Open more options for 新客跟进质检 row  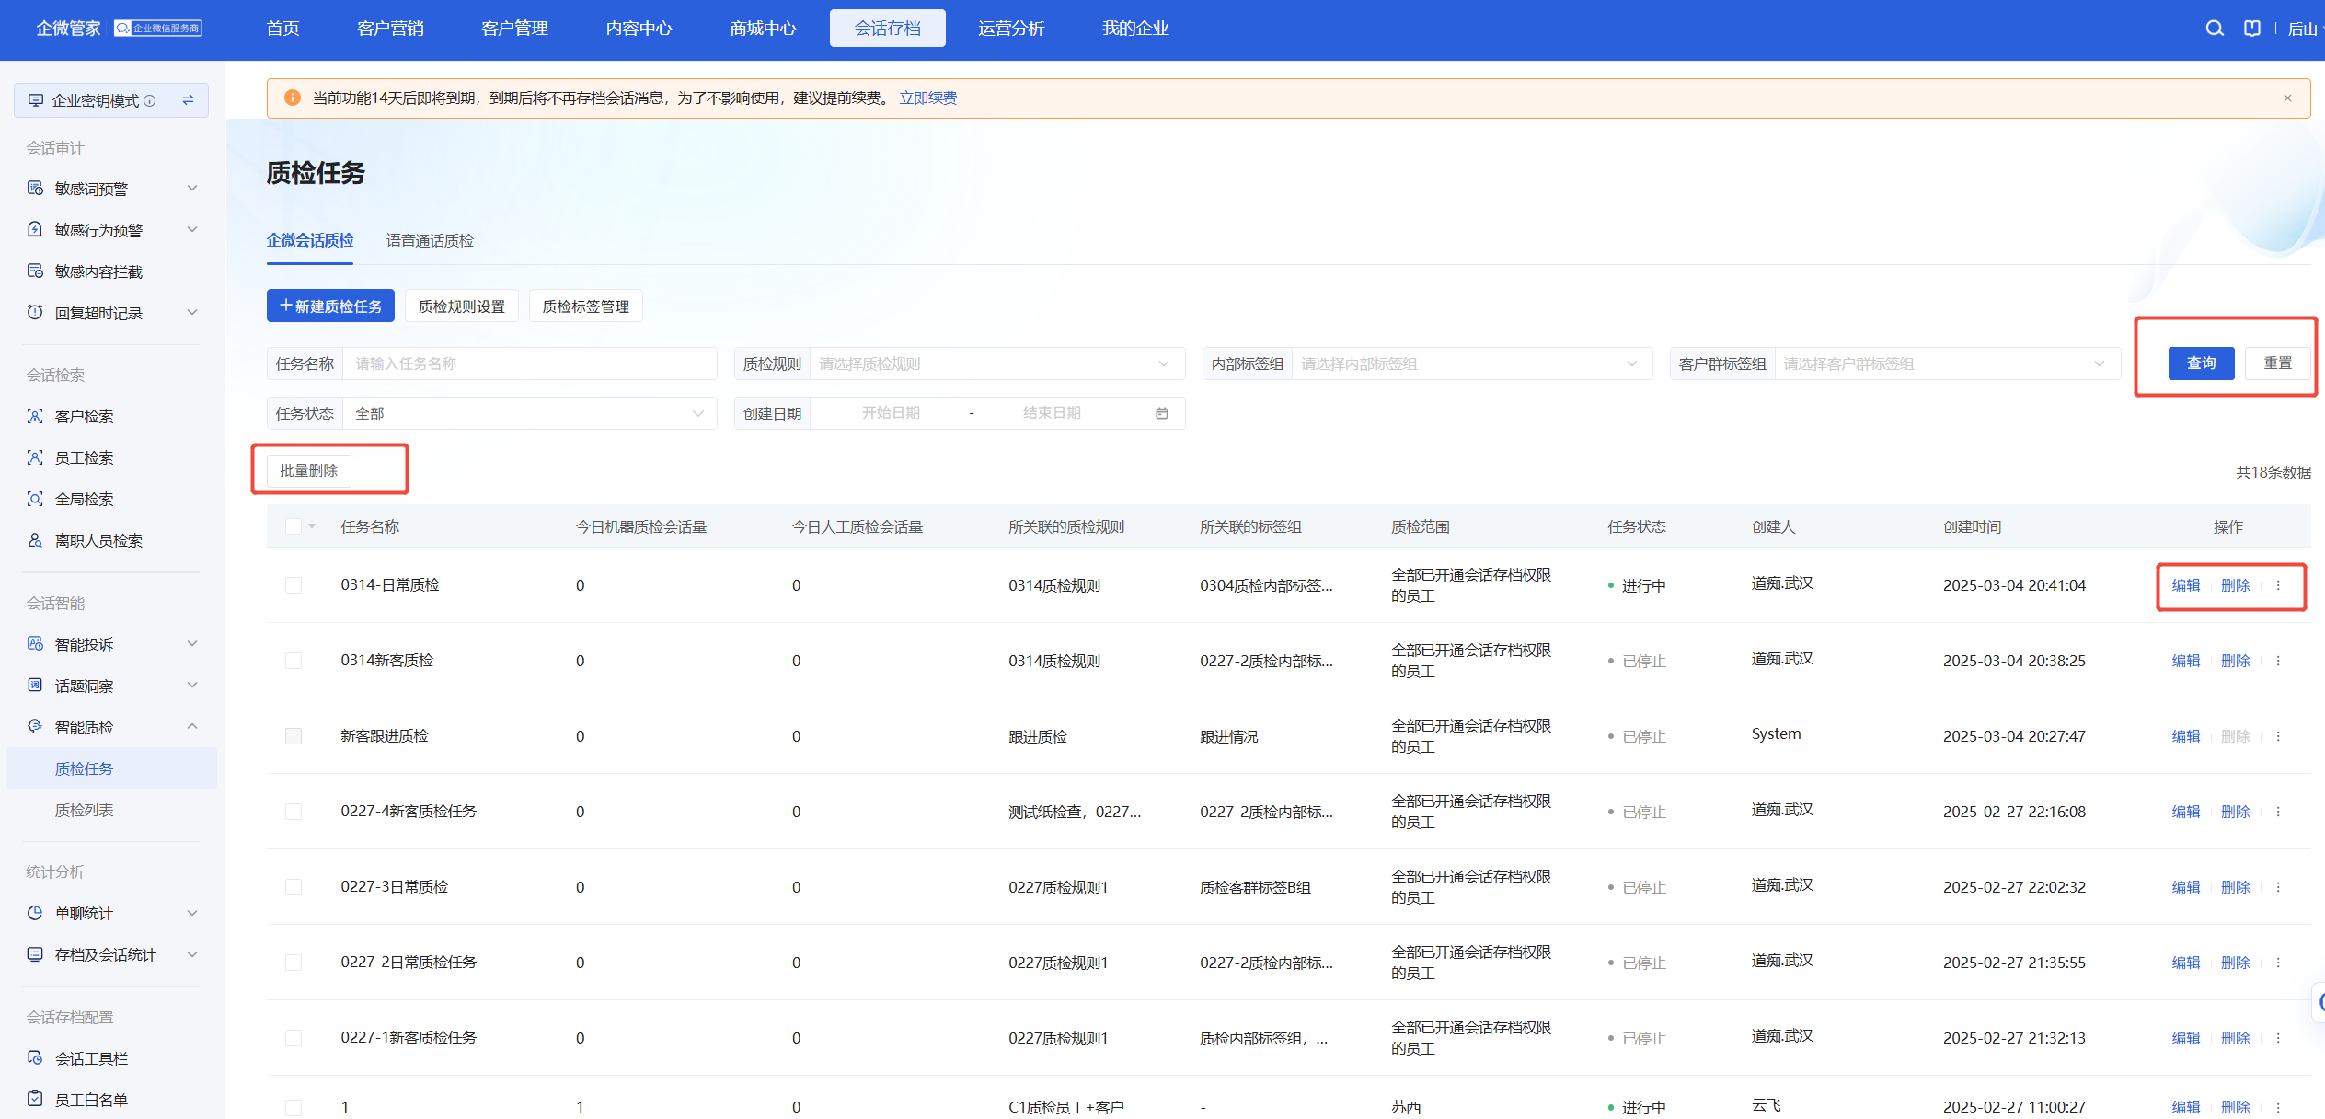click(2278, 736)
